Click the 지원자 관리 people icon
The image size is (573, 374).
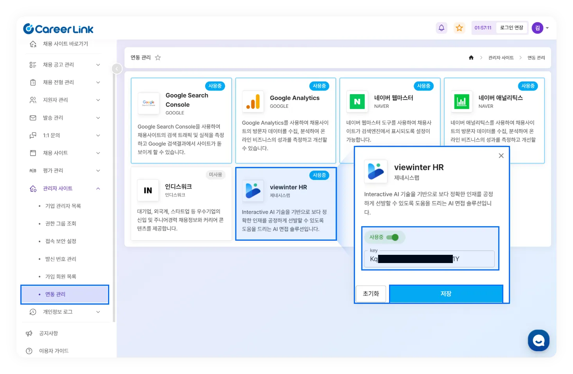pyautogui.click(x=33, y=100)
